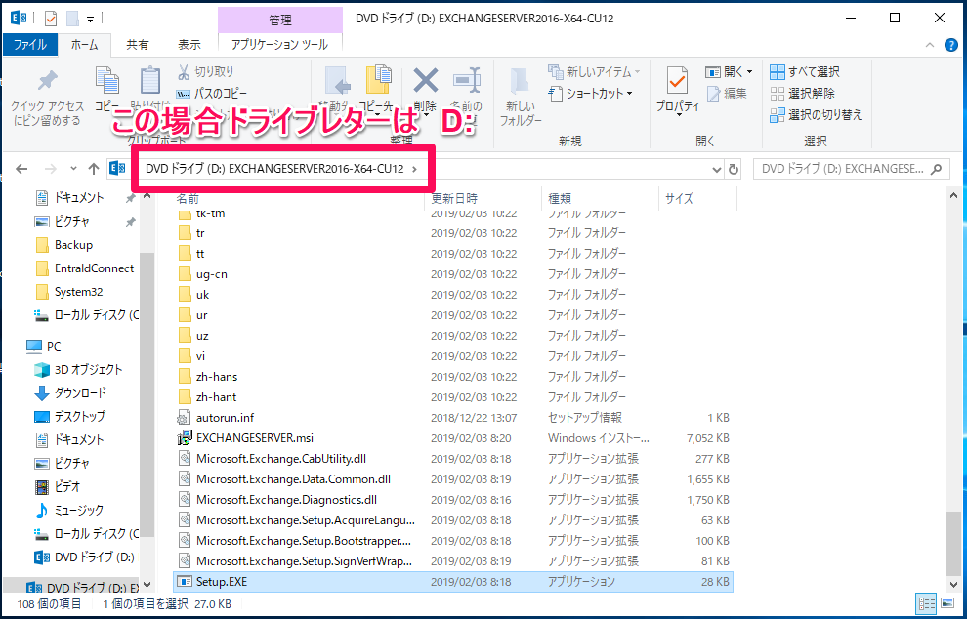
Task: Select Microsoft.Exchange.Data.Common.dll file name
Action: (x=294, y=479)
